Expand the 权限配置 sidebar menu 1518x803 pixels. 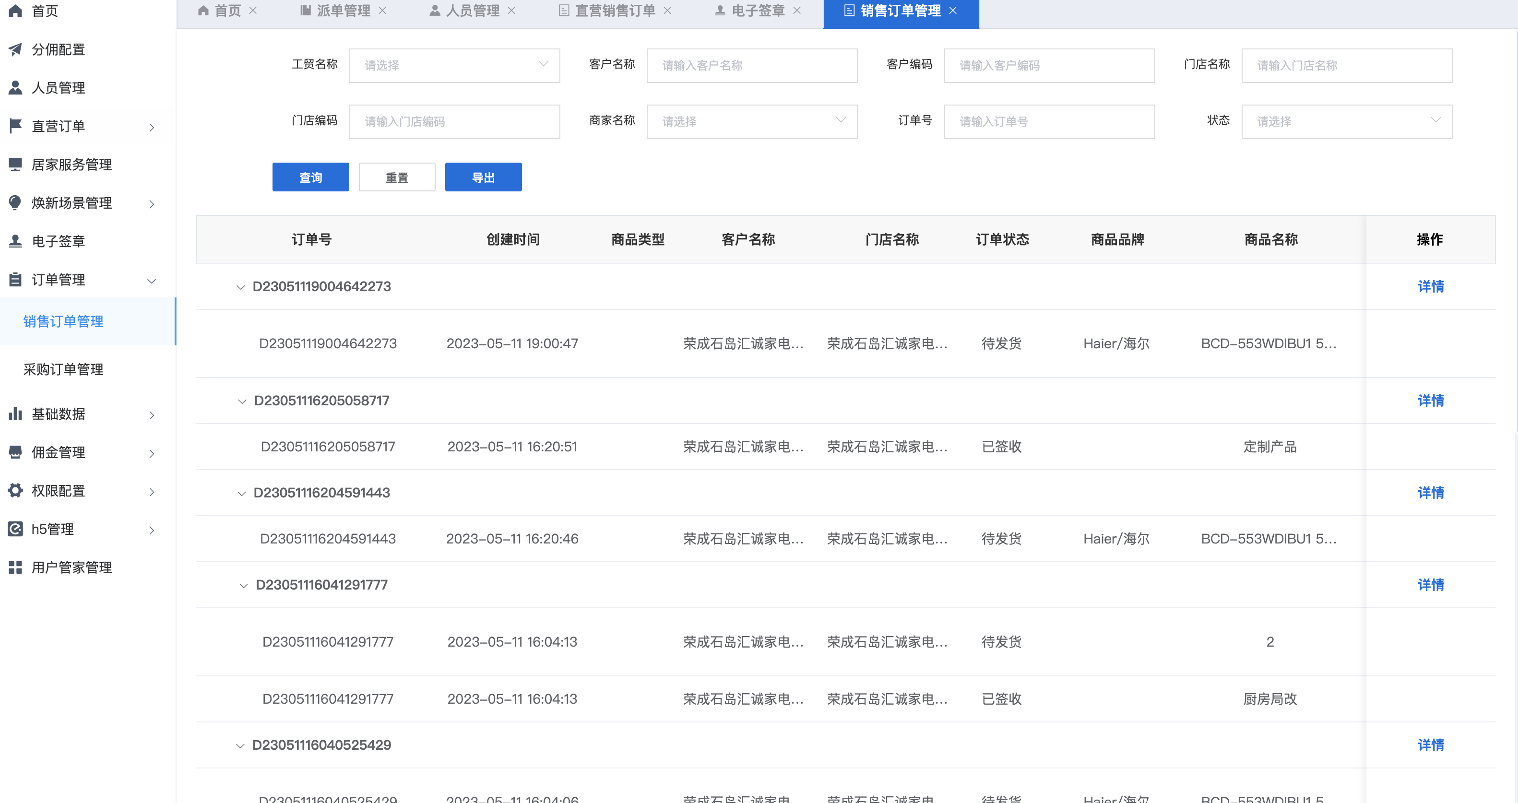[x=152, y=491]
